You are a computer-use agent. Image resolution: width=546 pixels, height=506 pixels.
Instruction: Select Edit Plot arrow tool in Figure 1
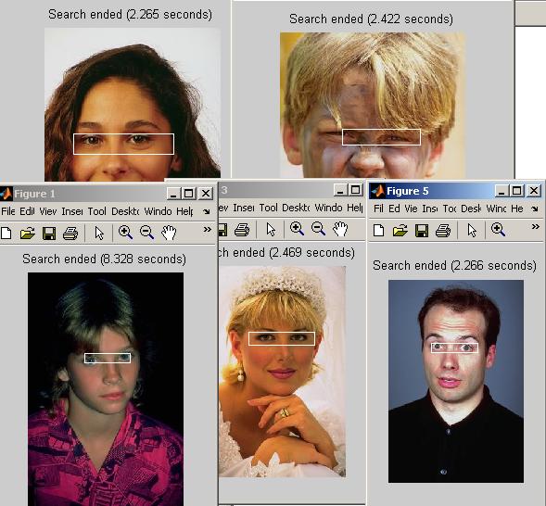tap(99, 233)
